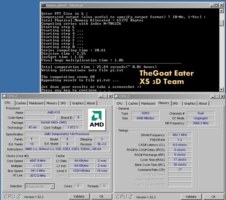Click the console window title bar icon
This screenshot has width=226, height=200.
tap(44, 6)
